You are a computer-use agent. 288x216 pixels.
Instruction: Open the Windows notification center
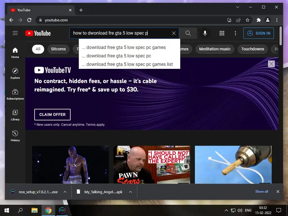point(279,210)
